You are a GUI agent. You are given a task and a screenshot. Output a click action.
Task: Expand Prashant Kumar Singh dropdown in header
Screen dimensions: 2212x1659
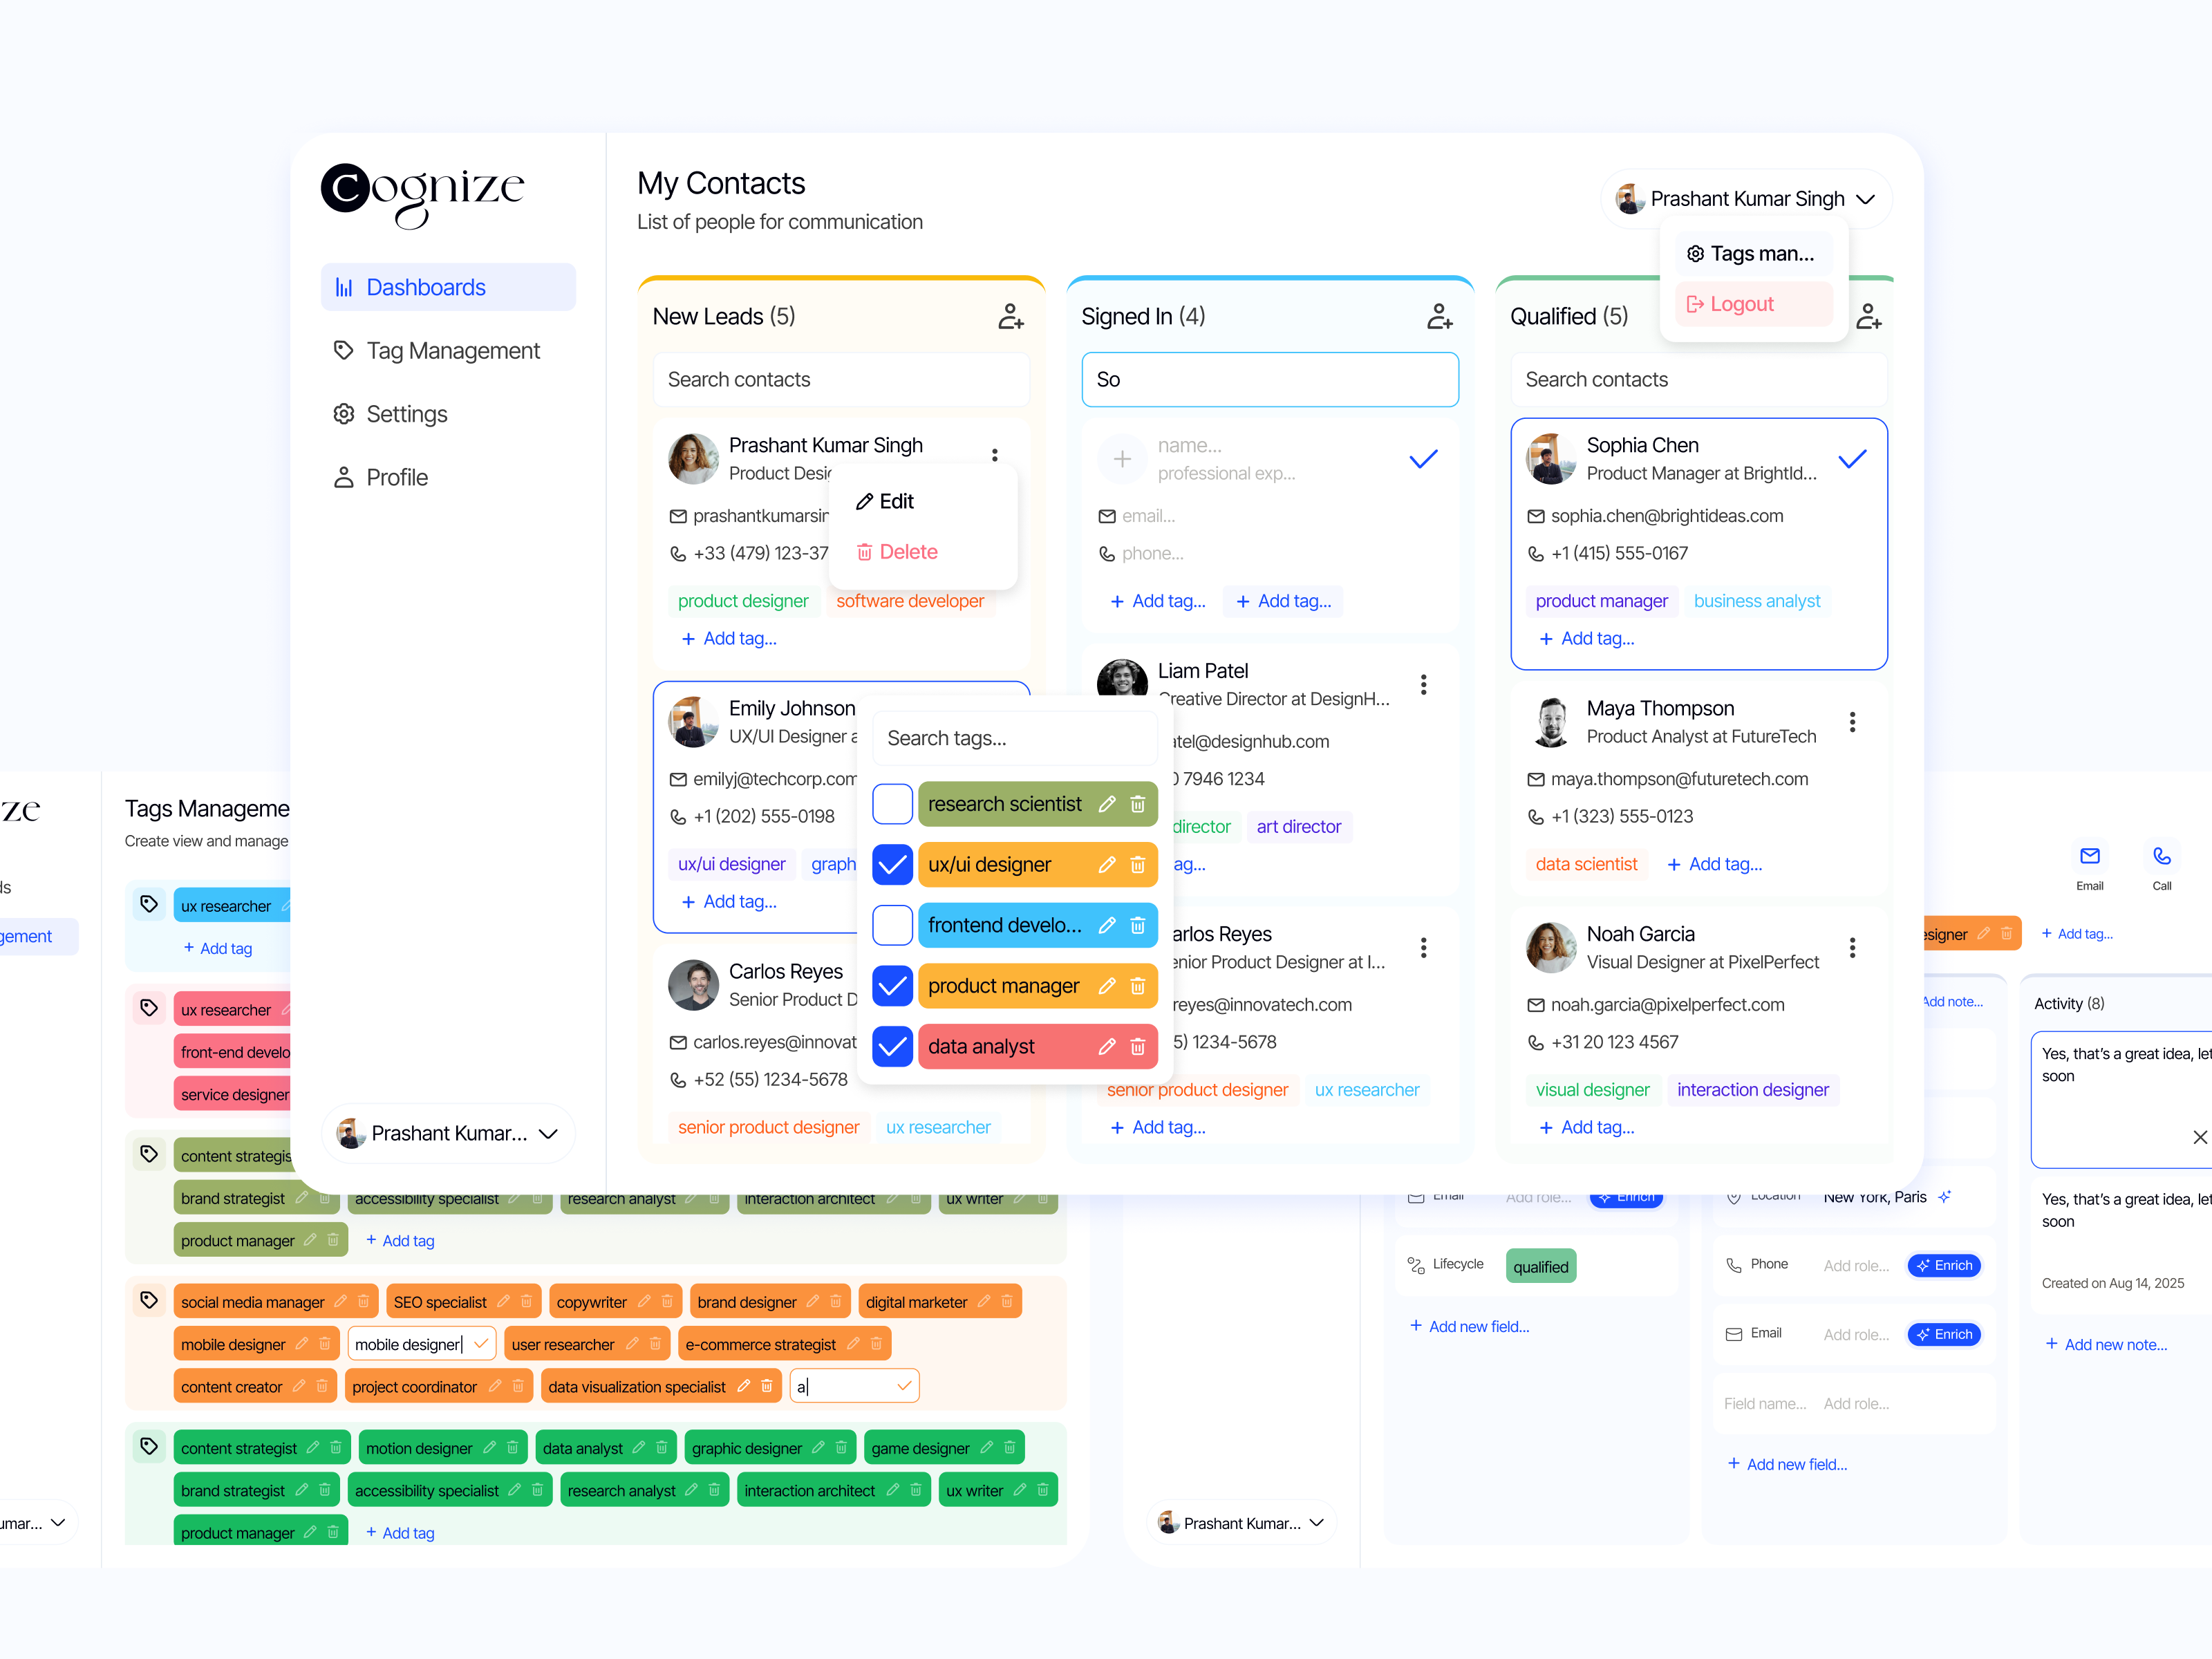pyautogui.click(x=1864, y=199)
